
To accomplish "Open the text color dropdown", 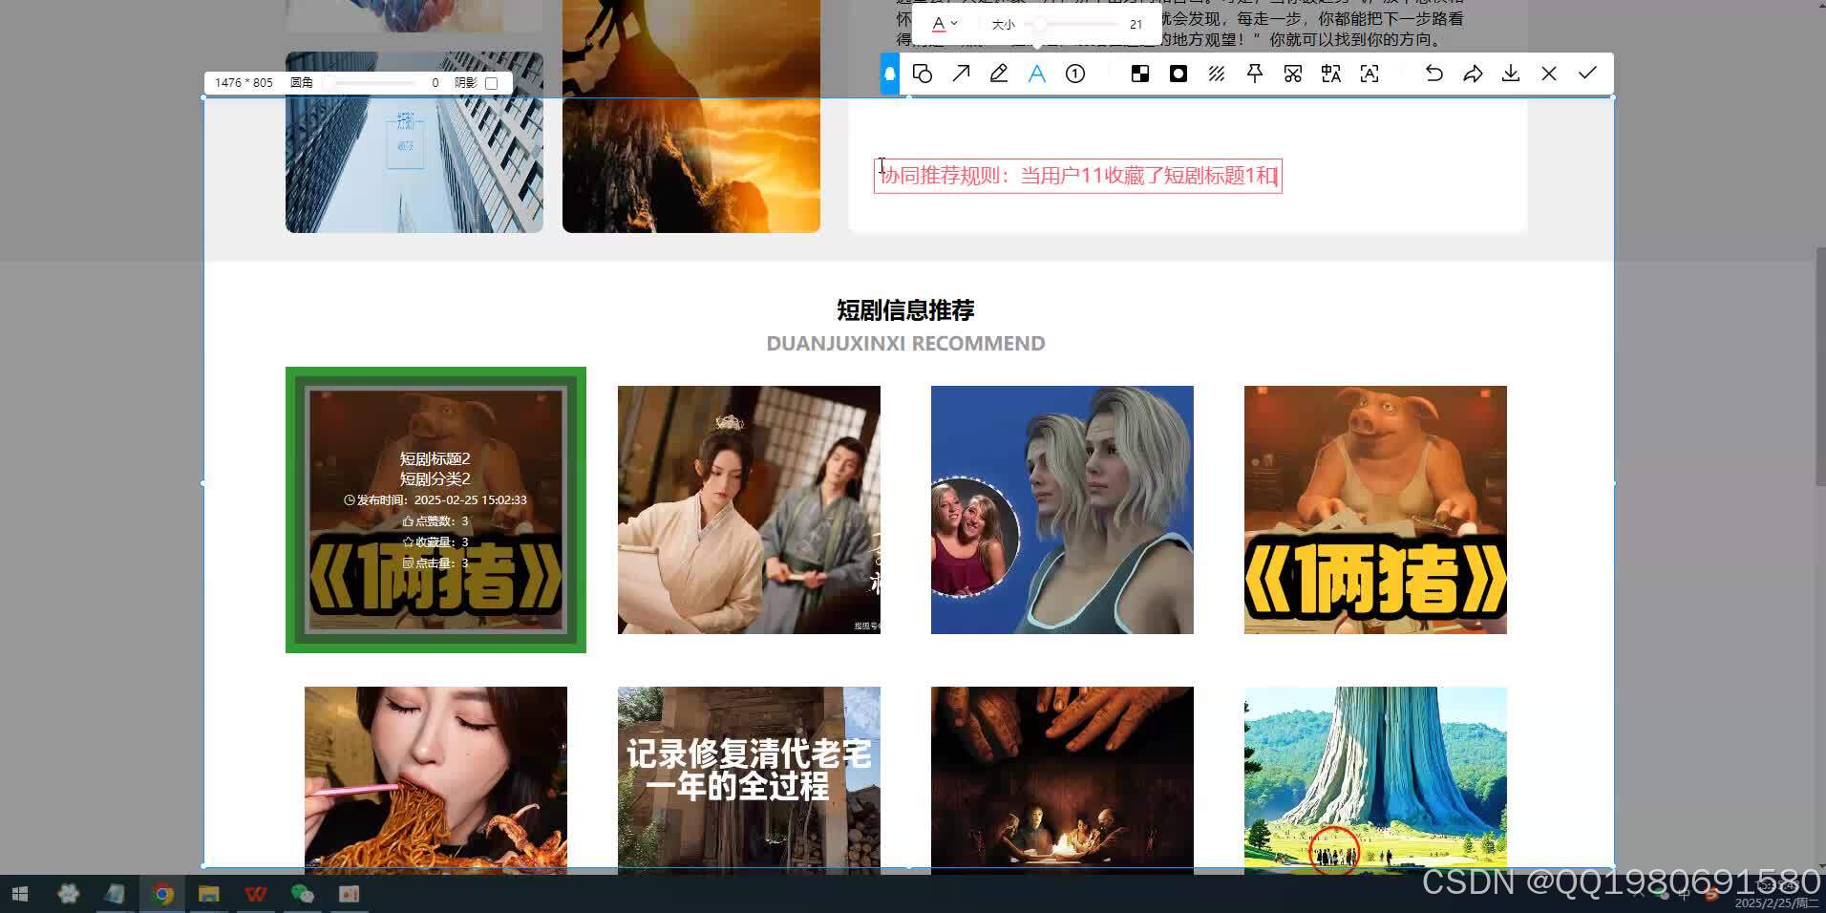I will pyautogui.click(x=945, y=24).
